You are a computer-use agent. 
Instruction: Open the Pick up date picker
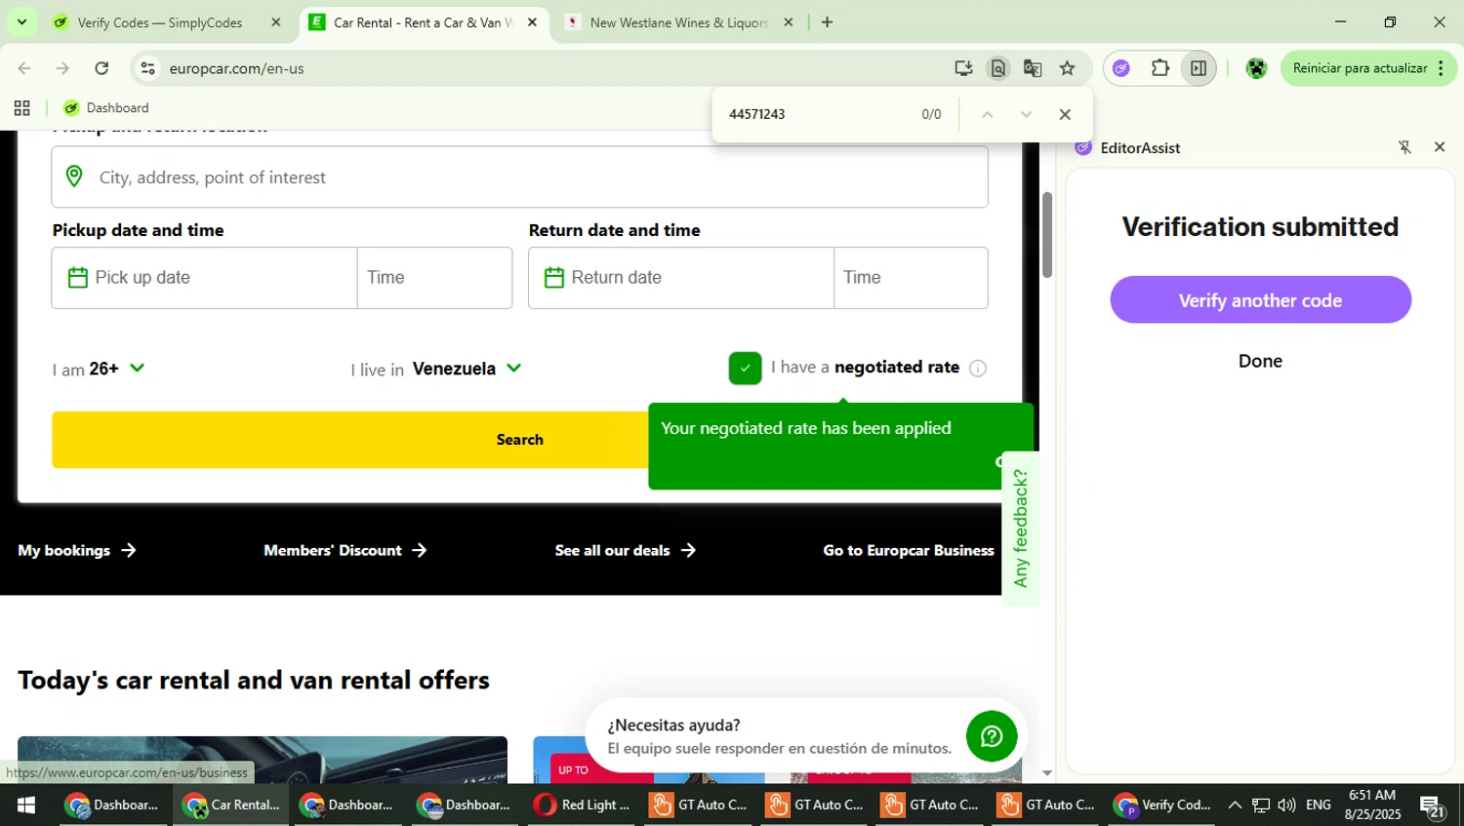[x=204, y=278]
